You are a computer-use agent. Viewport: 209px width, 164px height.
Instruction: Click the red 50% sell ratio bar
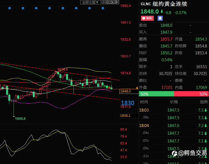tap(192, 94)
